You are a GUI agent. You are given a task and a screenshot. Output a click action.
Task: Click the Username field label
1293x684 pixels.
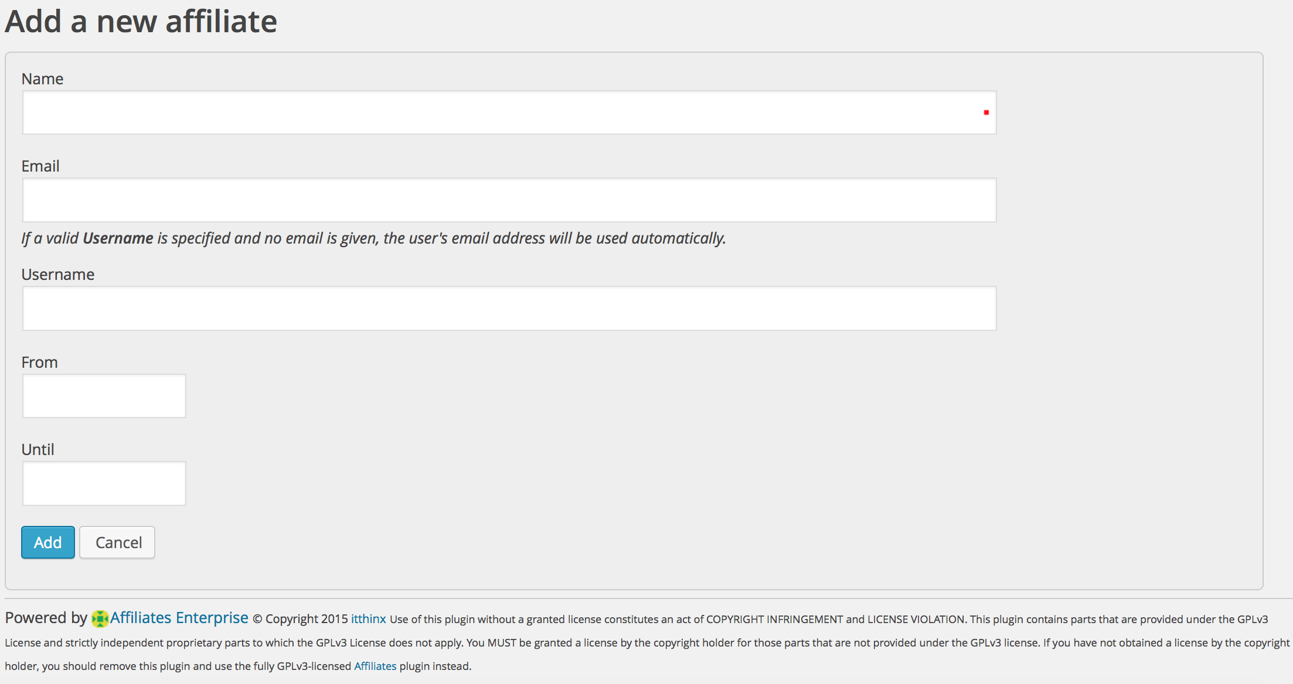click(x=58, y=274)
